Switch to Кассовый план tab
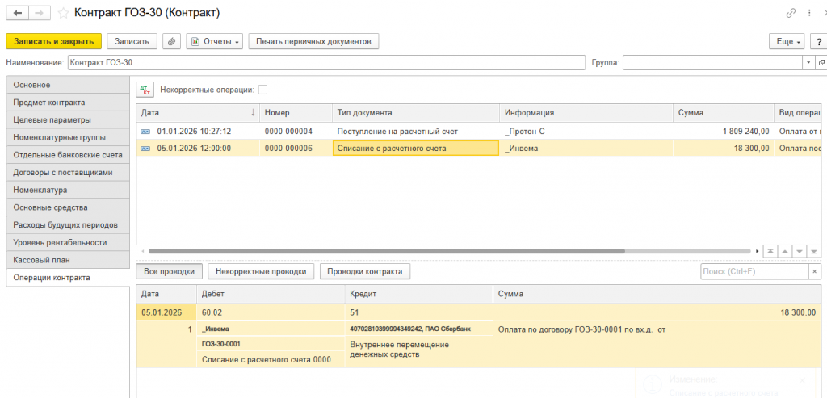Viewport: 827px width, 398px height. (x=68, y=260)
